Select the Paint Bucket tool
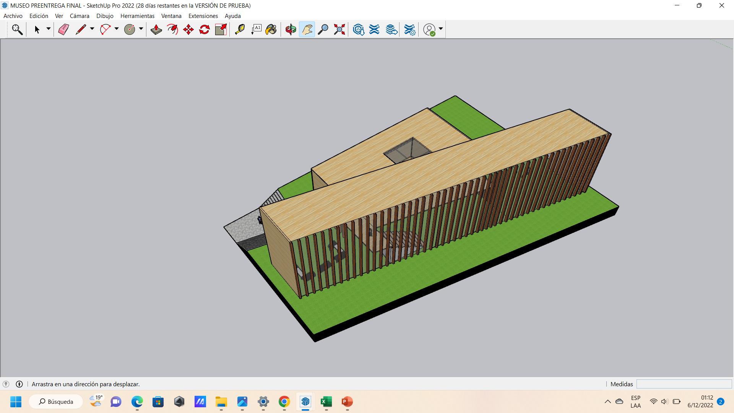This screenshot has height=413, width=734. (x=271, y=29)
